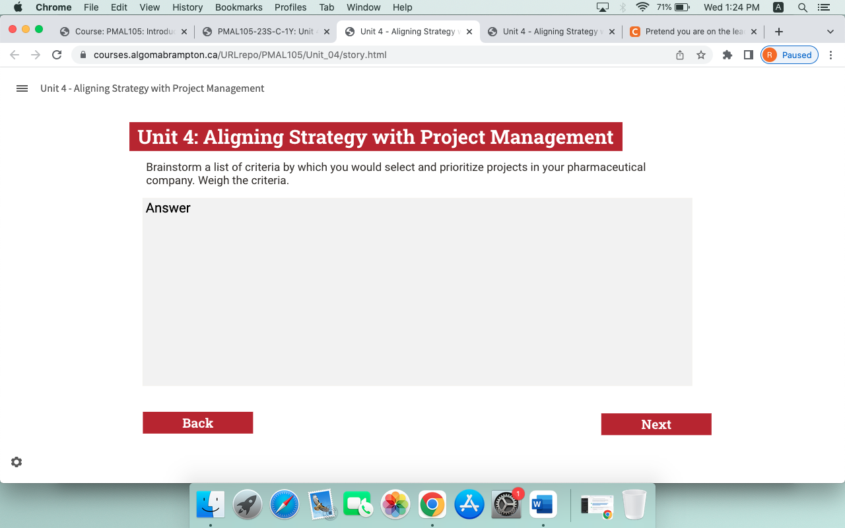Open the Profiles menu
Viewport: 845px width, 528px height.
(x=290, y=7)
